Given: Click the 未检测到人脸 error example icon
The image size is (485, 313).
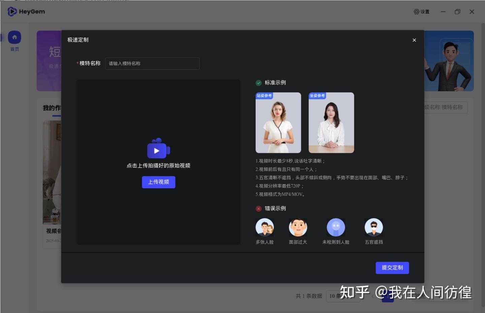Looking at the screenshot, I should coord(335,227).
